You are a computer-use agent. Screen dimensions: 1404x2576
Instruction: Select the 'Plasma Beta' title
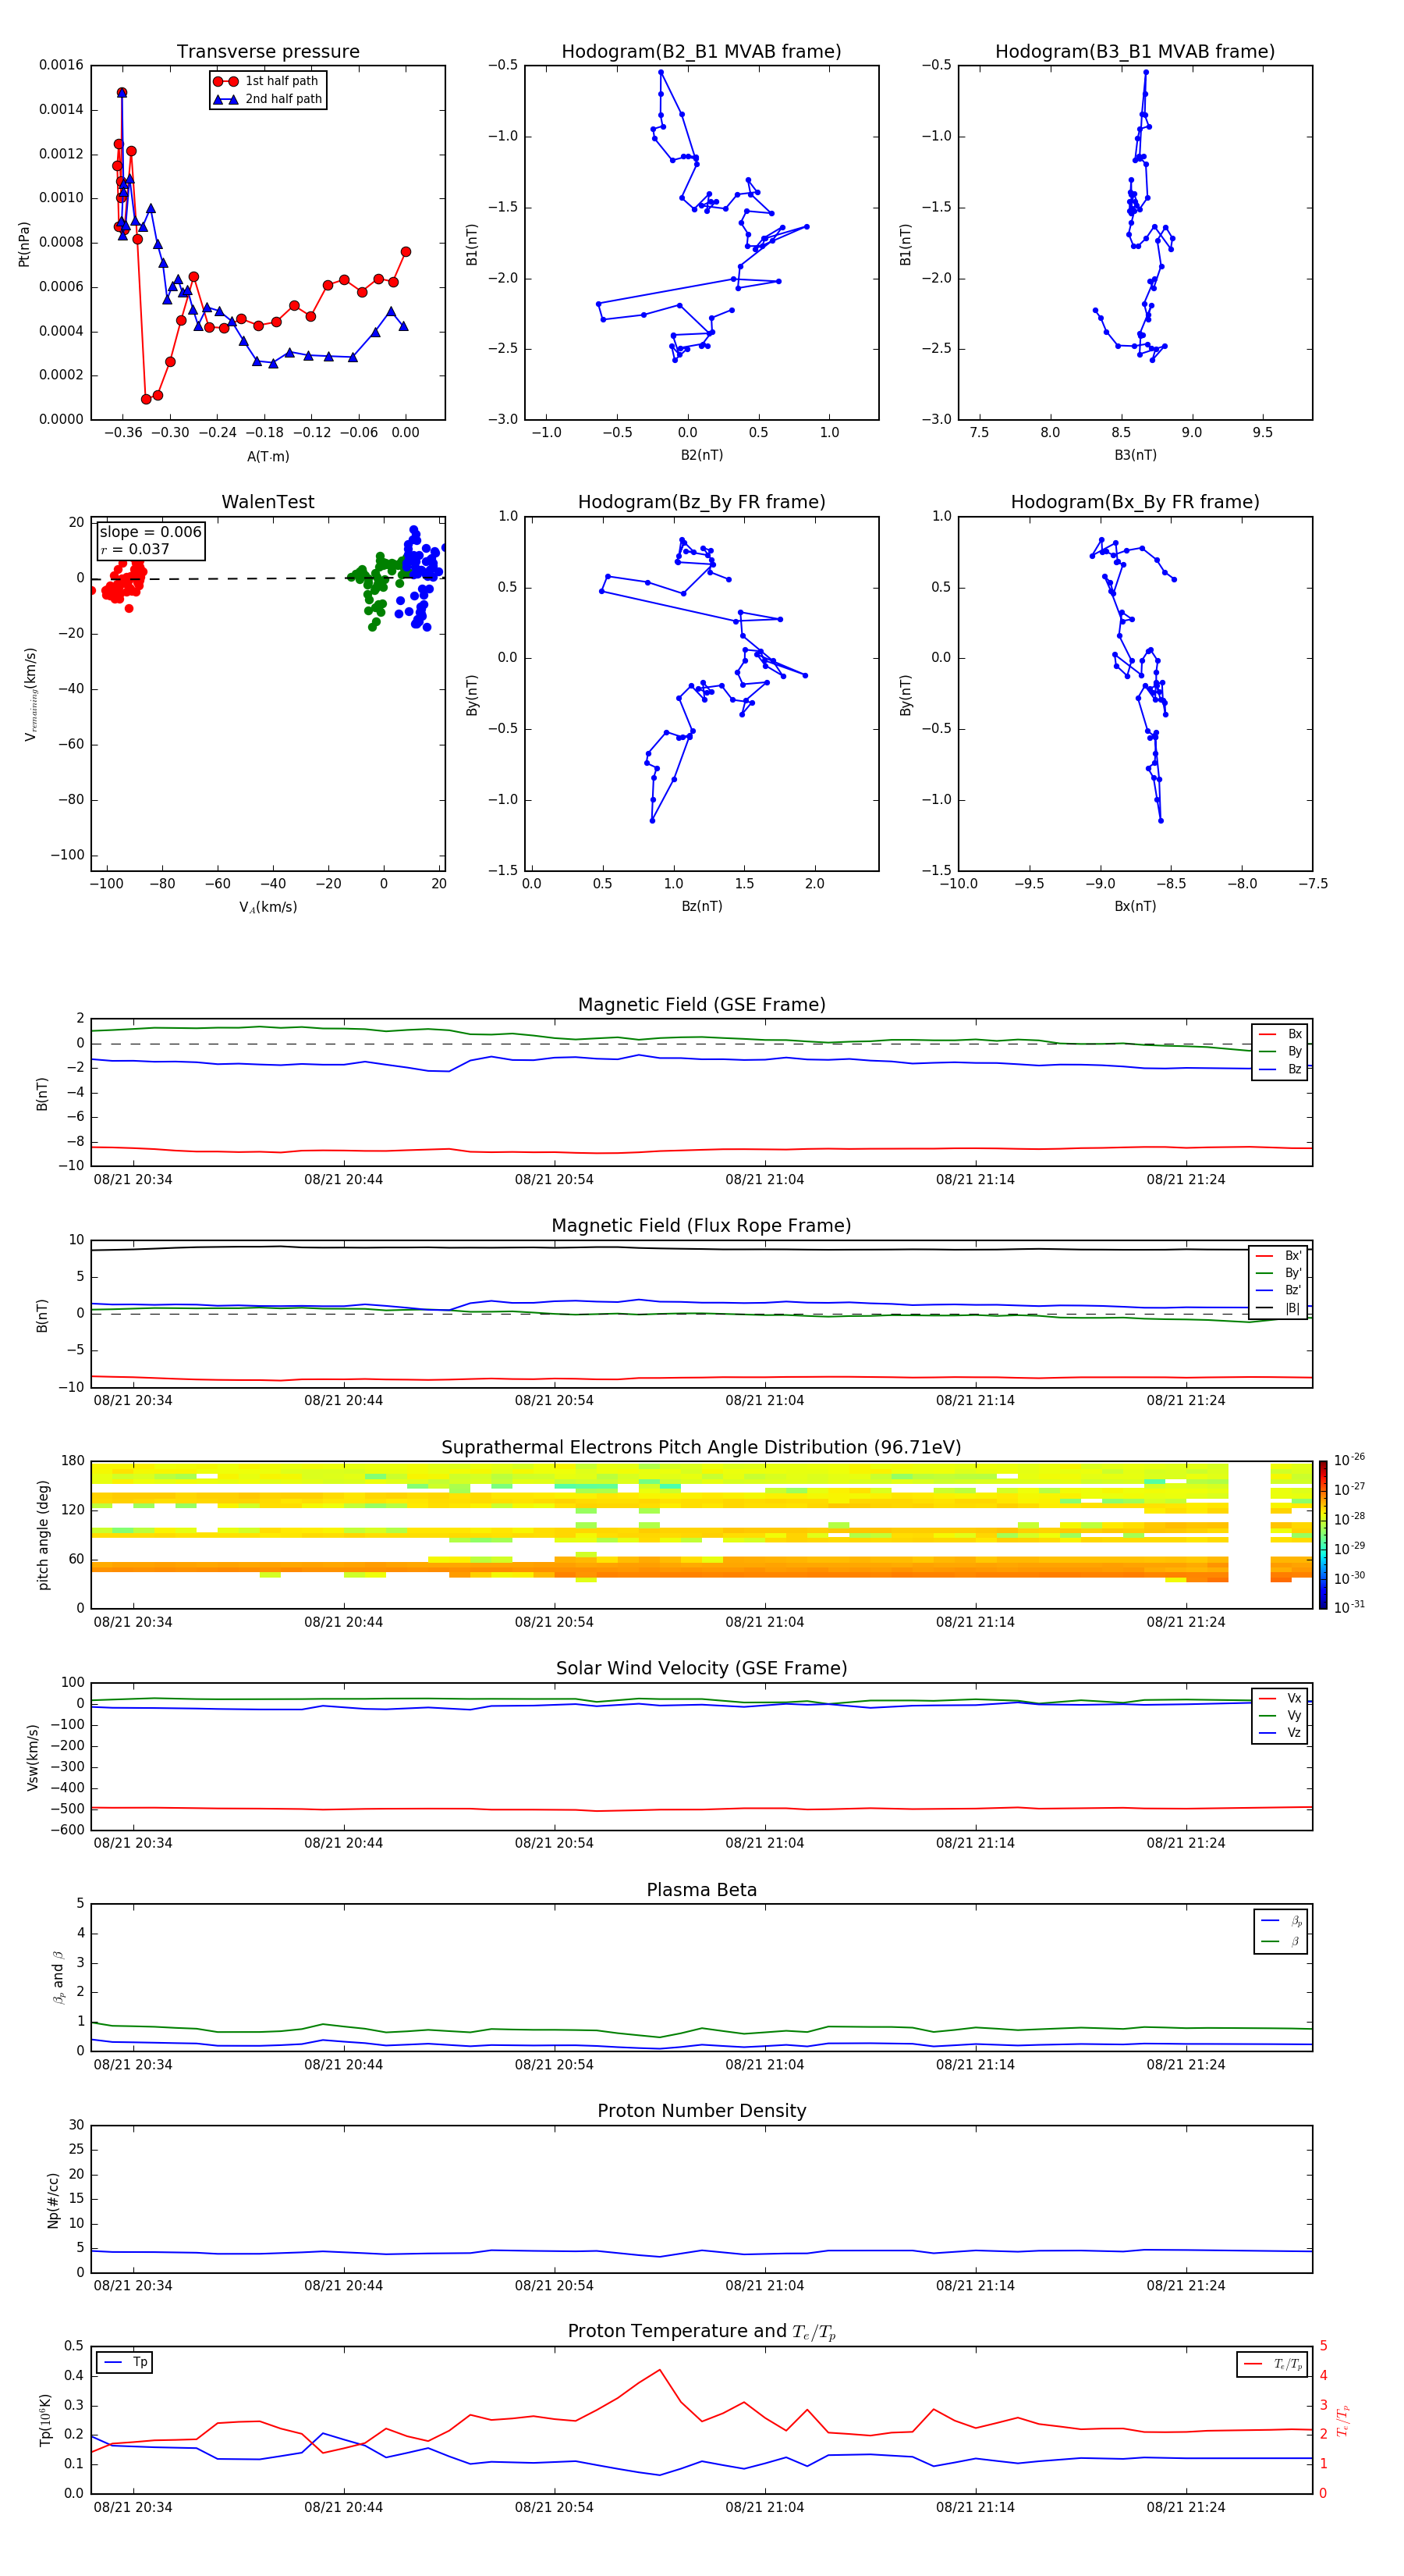(701, 1890)
